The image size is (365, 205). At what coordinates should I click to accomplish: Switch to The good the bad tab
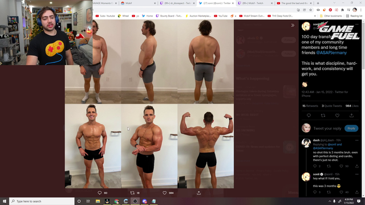click(x=294, y=3)
